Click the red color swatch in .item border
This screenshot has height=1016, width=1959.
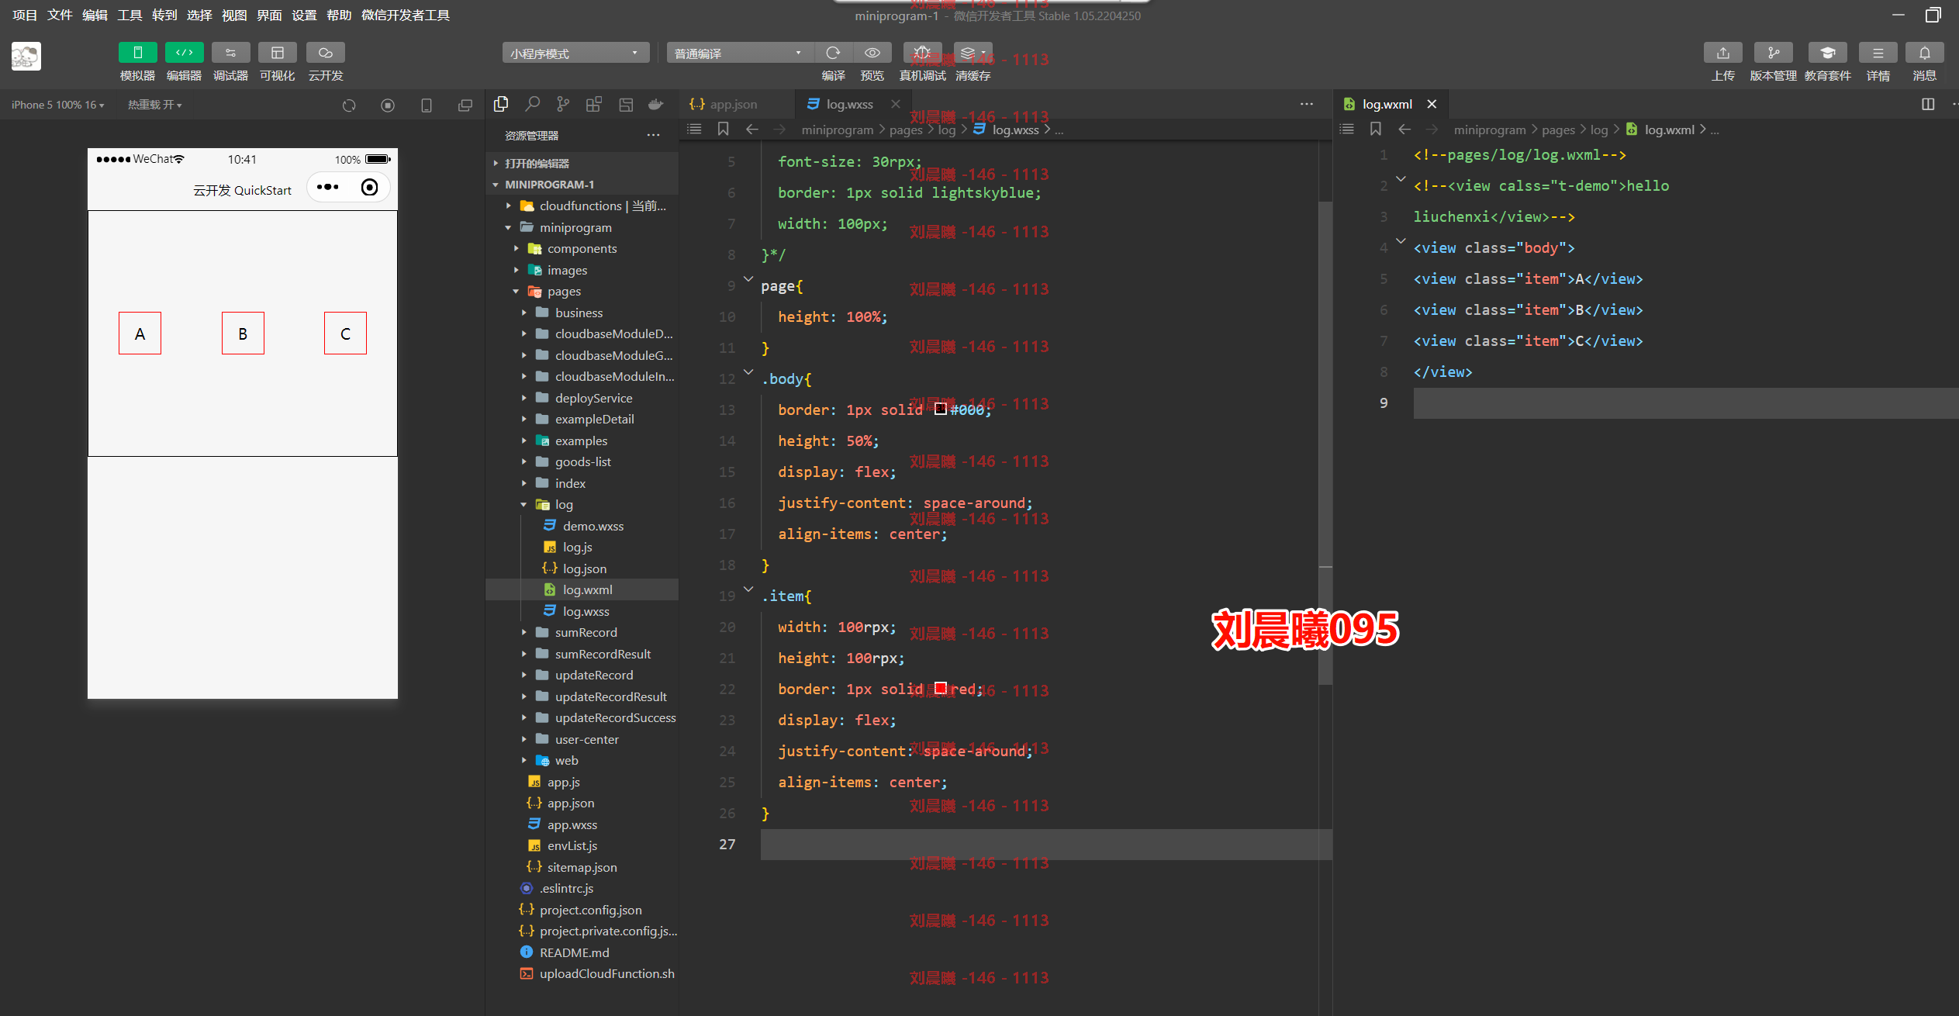[x=940, y=688]
